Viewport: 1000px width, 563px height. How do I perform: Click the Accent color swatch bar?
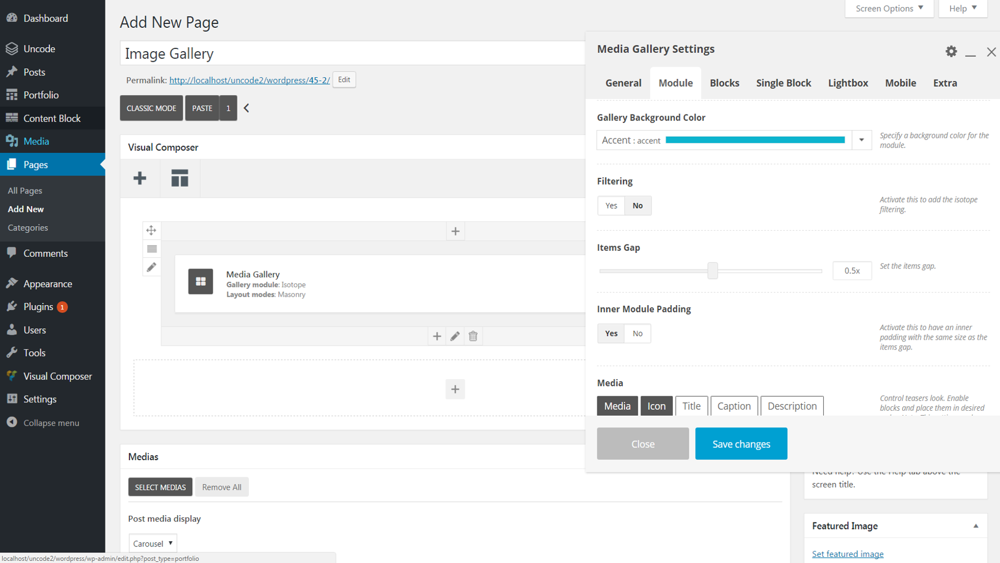click(755, 140)
